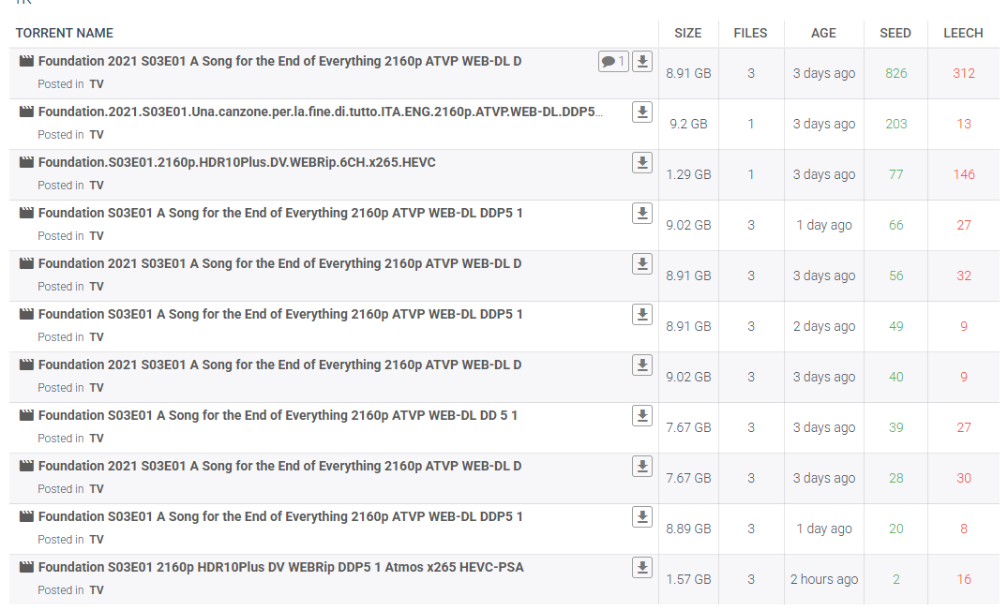The height and width of the screenshot is (611, 1008).
Task: Sort the list by AGE column
Action: click(x=823, y=33)
